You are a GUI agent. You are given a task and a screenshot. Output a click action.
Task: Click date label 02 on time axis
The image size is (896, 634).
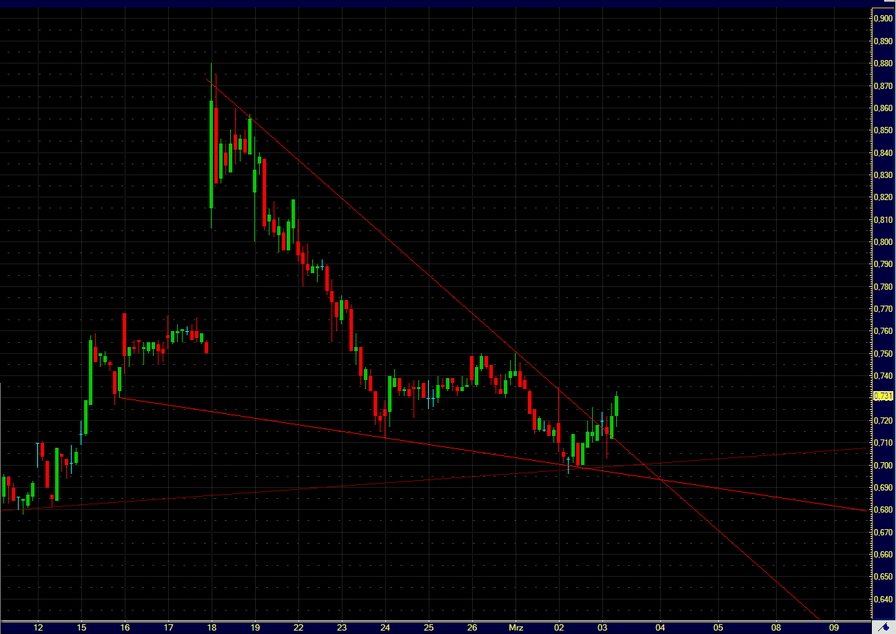click(x=560, y=628)
